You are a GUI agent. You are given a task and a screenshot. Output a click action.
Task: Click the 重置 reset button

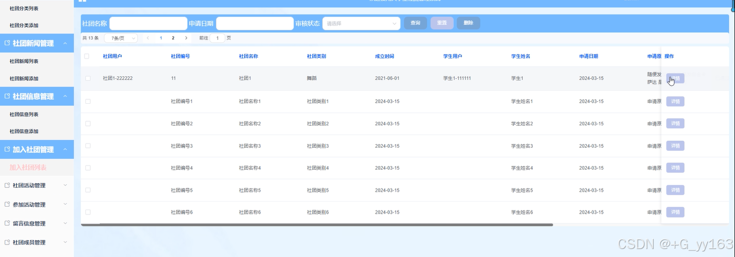click(x=442, y=23)
